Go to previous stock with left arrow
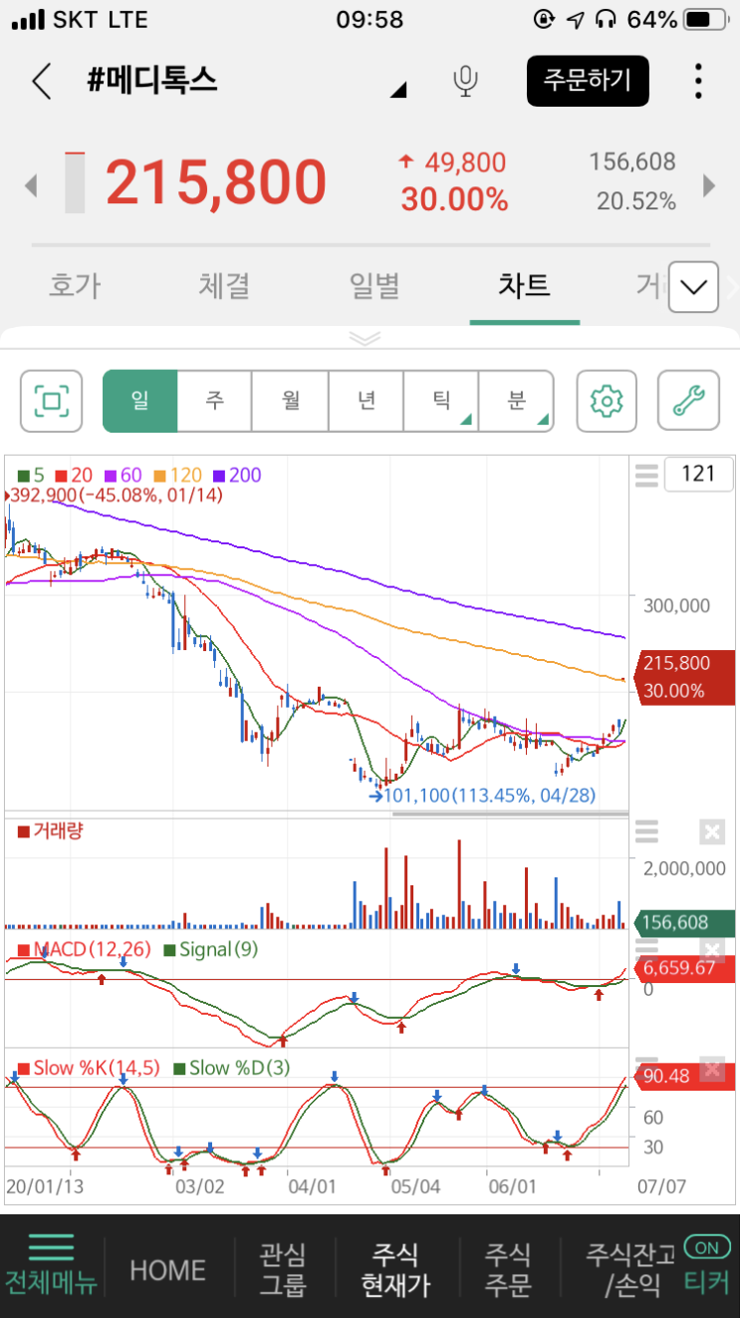Viewport: 740px width, 1318px height. click(31, 184)
